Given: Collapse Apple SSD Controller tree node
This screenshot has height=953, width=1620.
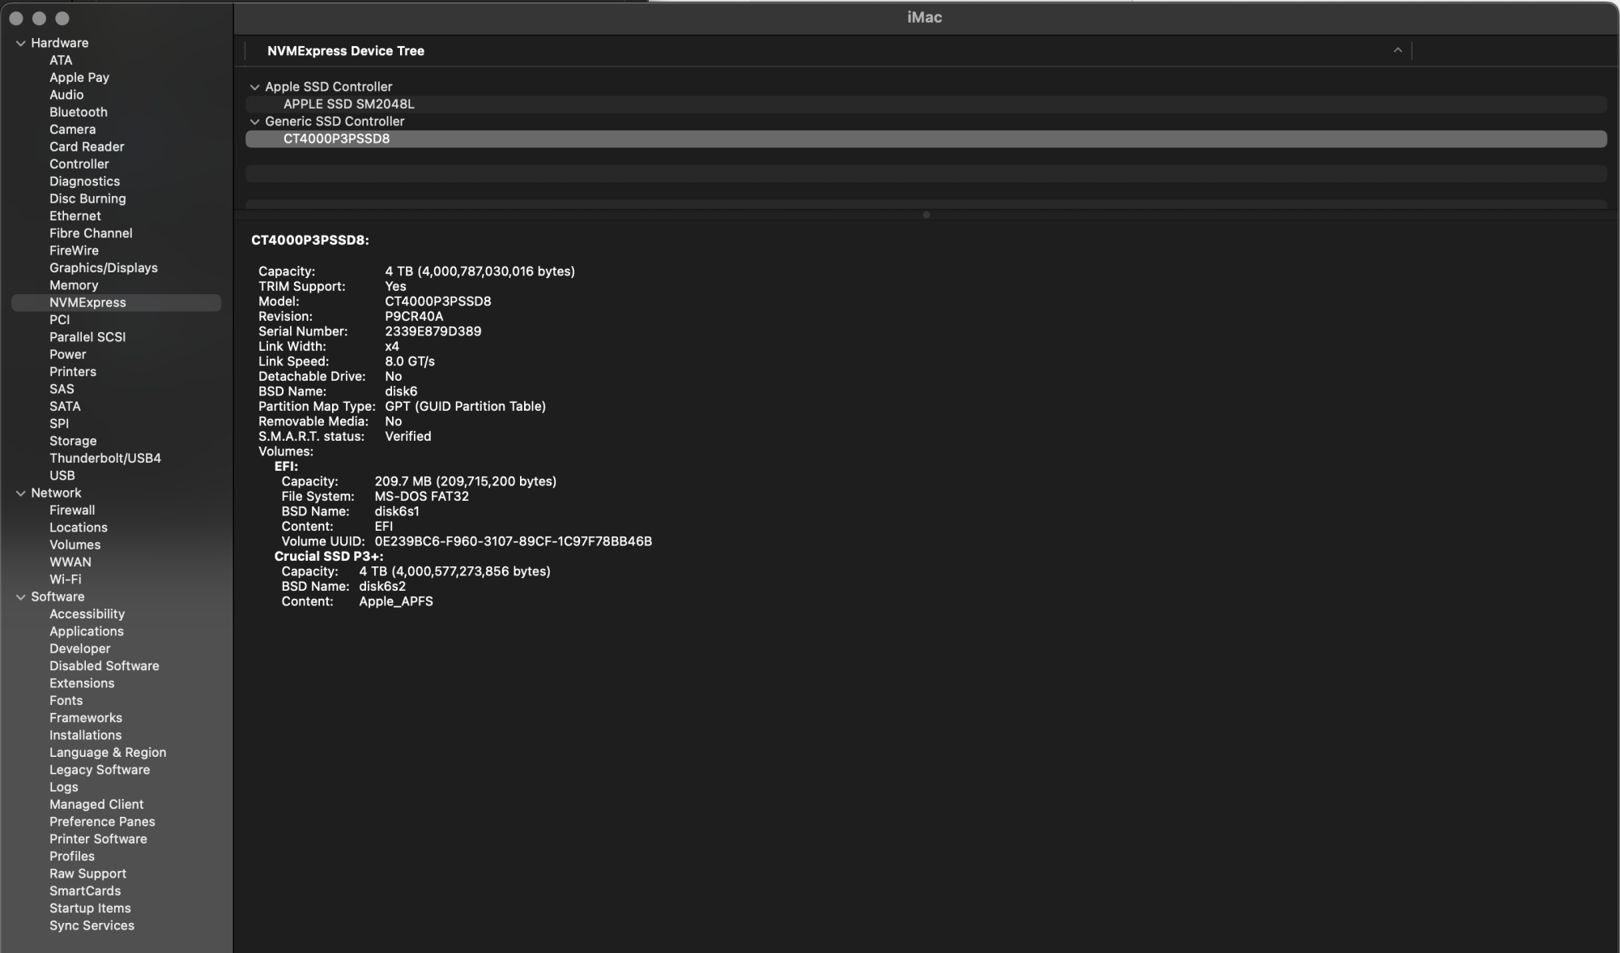Looking at the screenshot, I should 255,87.
